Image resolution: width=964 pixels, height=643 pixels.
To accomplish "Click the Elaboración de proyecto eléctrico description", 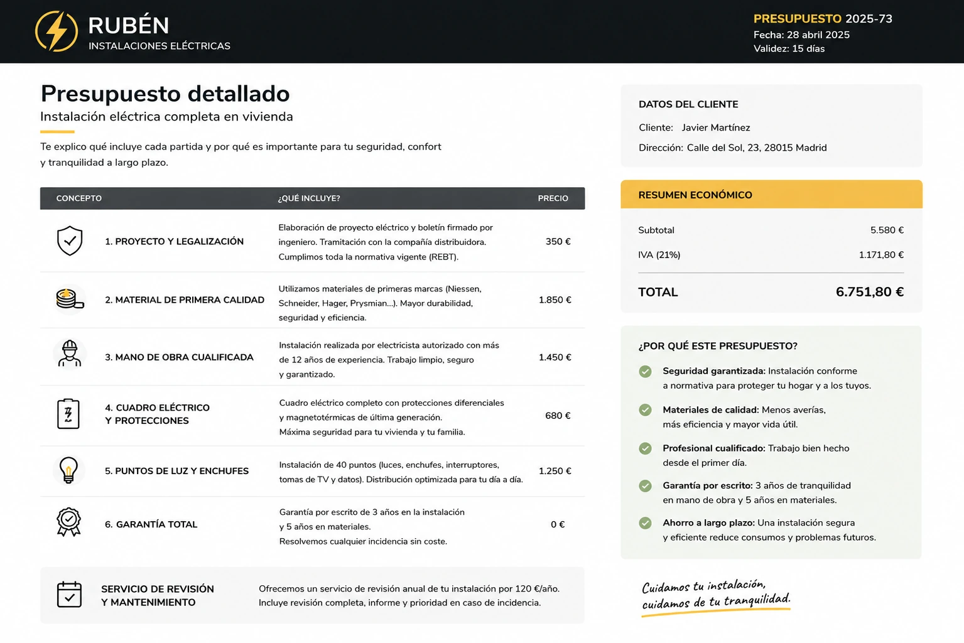I will pyautogui.click(x=386, y=242).
